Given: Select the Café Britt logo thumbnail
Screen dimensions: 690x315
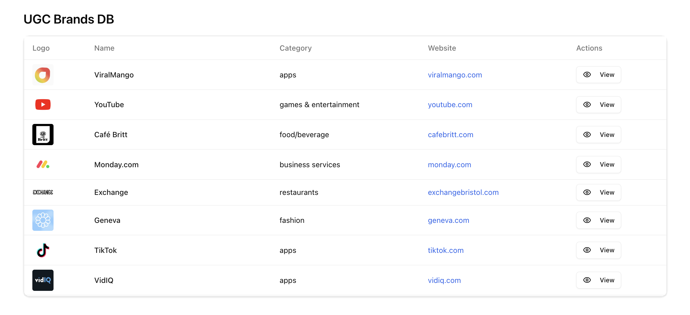Looking at the screenshot, I should 43,135.
